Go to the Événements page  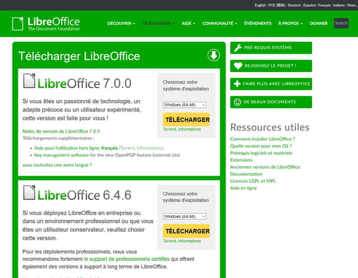pos(258,23)
